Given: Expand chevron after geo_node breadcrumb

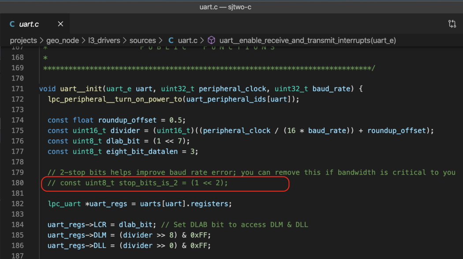Looking at the screenshot, I should coord(84,40).
